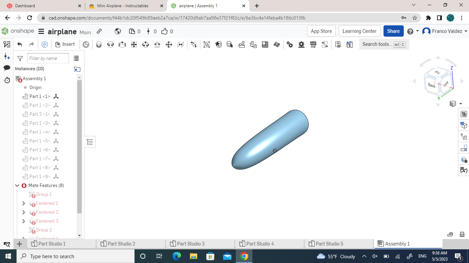Select the Origin tree item
The height and width of the screenshot is (263, 469).
35,87
